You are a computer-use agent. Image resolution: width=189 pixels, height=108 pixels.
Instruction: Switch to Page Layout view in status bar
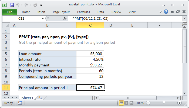pyautogui.click(x=126, y=103)
